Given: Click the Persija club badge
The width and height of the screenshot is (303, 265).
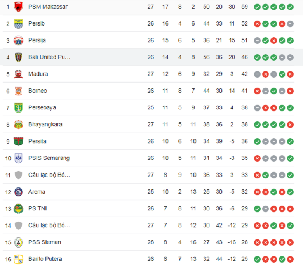Looking at the screenshot, I should [x=18, y=40].
